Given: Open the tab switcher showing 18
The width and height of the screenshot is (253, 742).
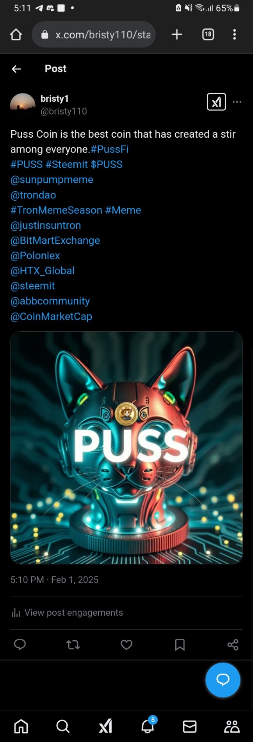Looking at the screenshot, I should tap(208, 34).
